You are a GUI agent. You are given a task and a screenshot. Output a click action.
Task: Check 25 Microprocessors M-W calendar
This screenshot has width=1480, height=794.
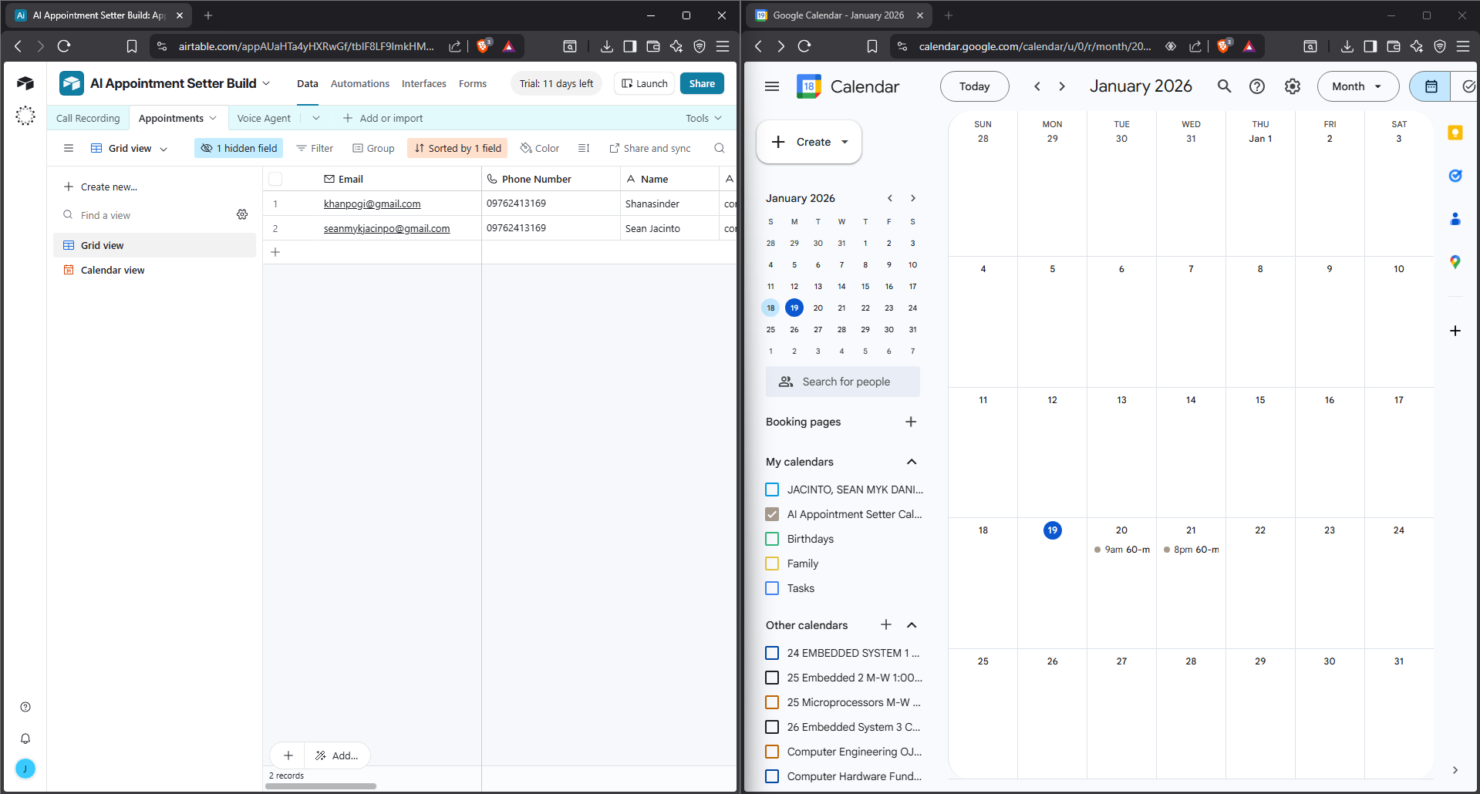pyautogui.click(x=772, y=702)
